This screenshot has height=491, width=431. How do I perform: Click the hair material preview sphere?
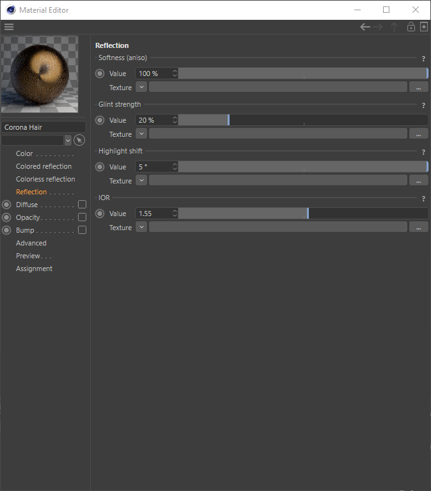tap(40, 74)
